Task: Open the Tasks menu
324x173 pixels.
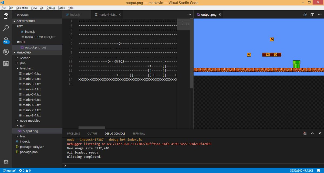Action: (61, 8)
